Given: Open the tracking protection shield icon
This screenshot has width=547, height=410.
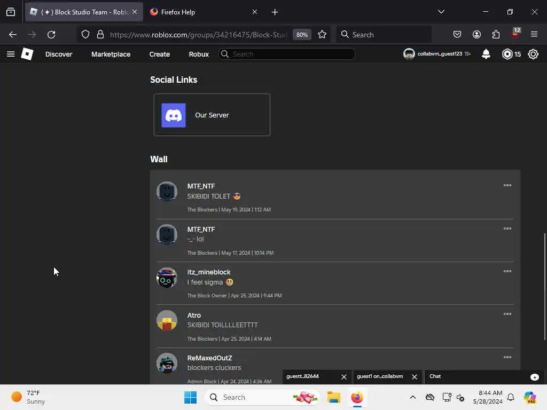Looking at the screenshot, I should pyautogui.click(x=85, y=35).
